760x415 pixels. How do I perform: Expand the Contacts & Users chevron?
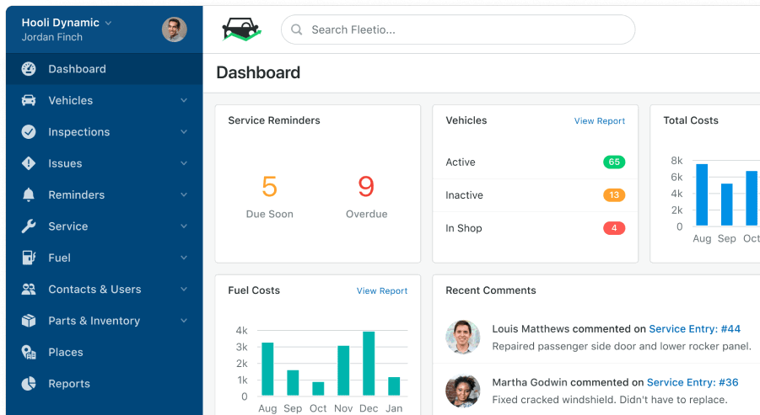[184, 289]
